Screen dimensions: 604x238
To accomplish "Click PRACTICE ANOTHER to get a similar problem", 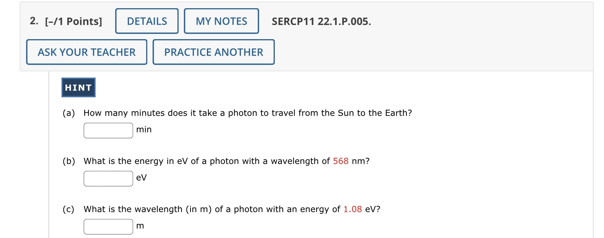I will point(213,52).
